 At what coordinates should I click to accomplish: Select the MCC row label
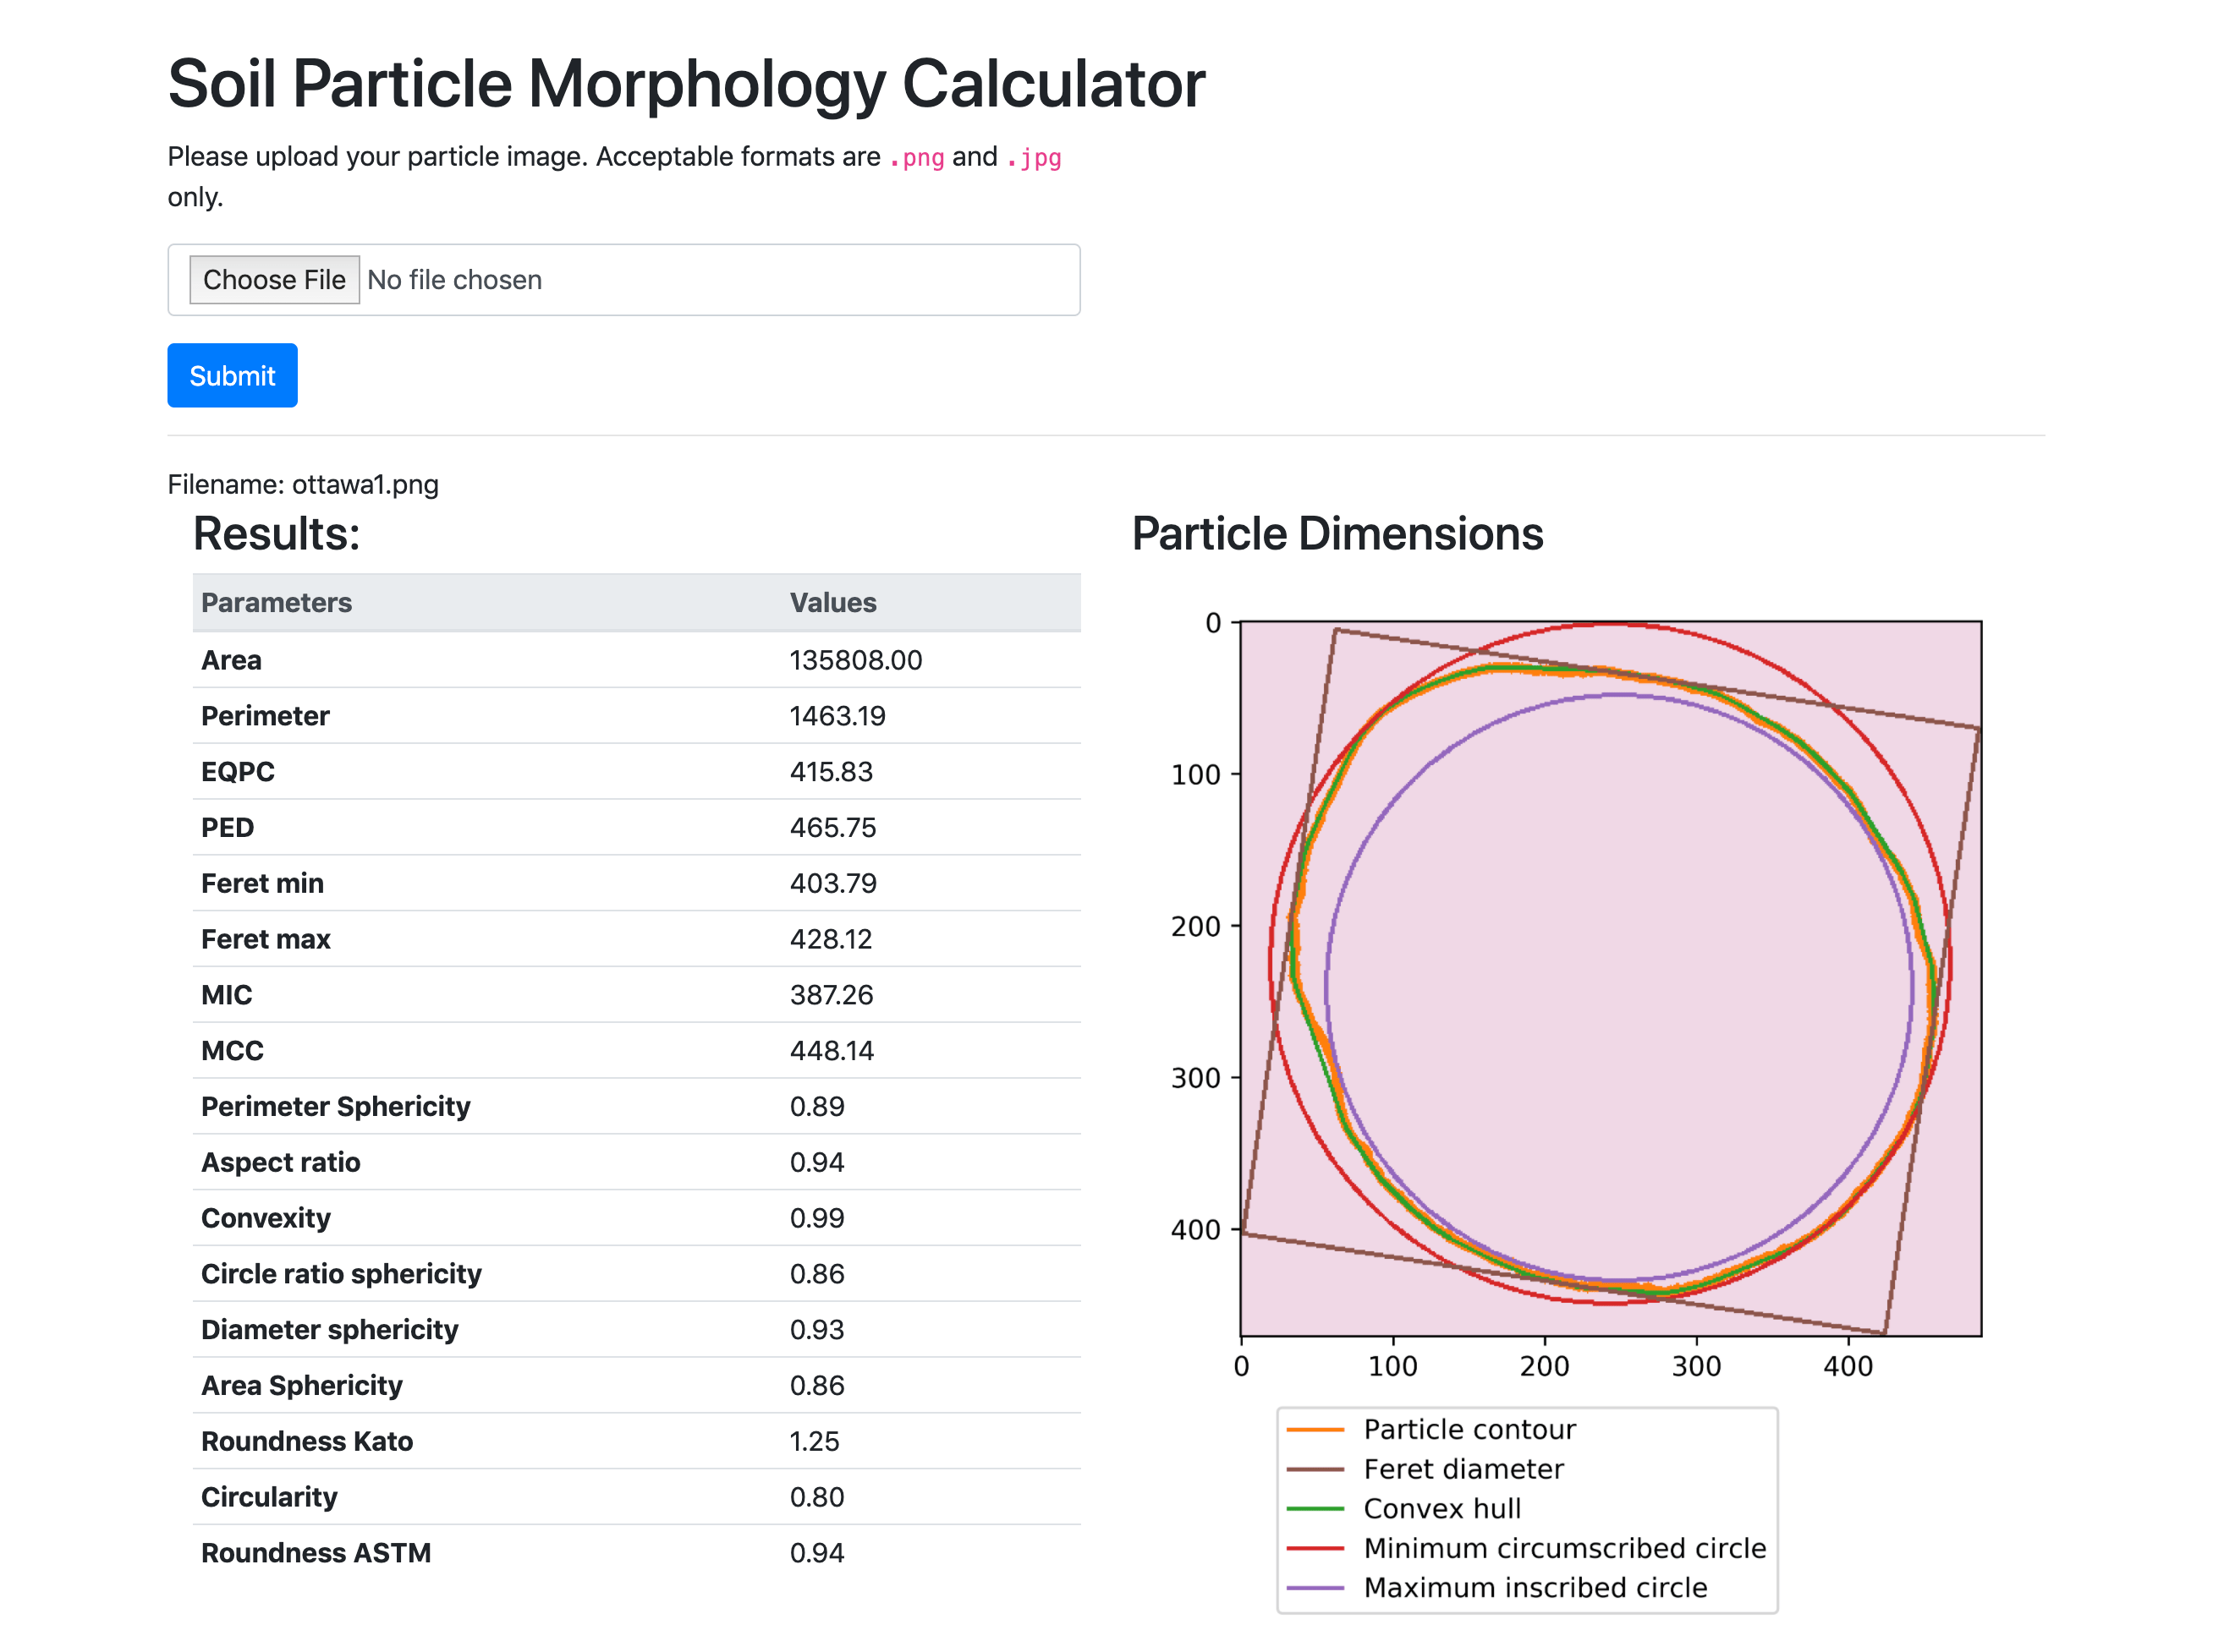tap(232, 1051)
